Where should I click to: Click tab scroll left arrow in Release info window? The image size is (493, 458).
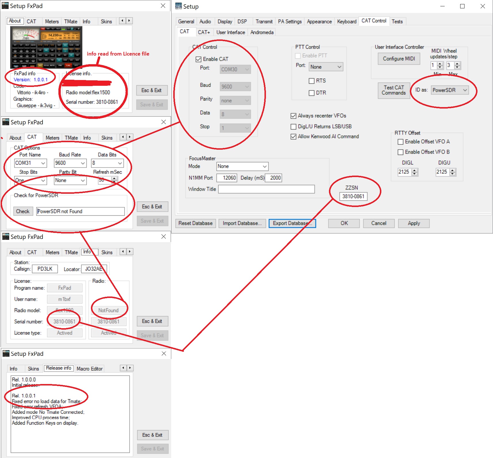click(123, 368)
